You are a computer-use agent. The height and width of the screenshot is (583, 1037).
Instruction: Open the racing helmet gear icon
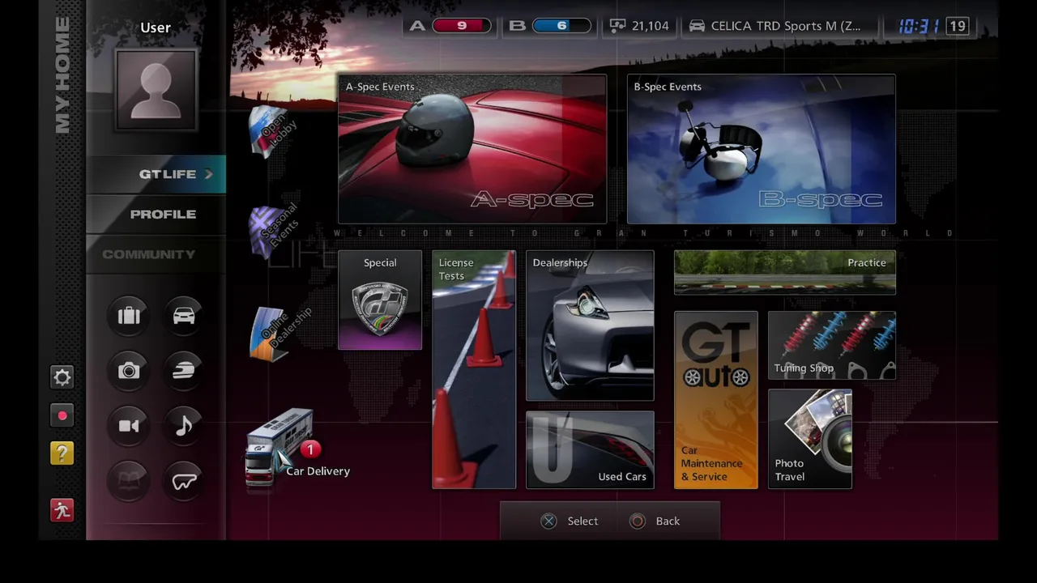(x=184, y=371)
